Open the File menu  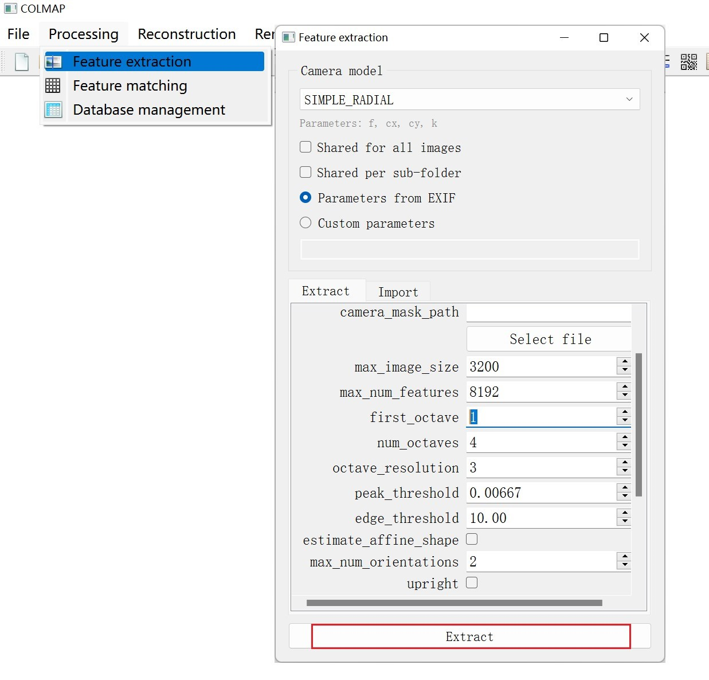pyautogui.click(x=18, y=34)
